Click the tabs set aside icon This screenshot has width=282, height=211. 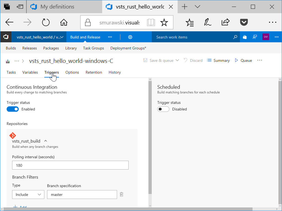coord(7,7)
